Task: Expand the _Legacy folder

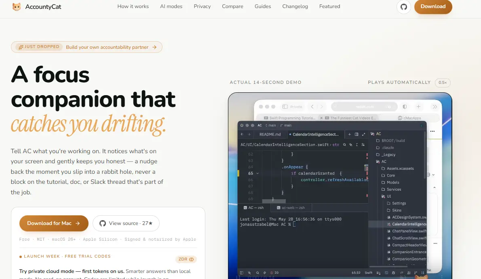Action: click(386, 154)
